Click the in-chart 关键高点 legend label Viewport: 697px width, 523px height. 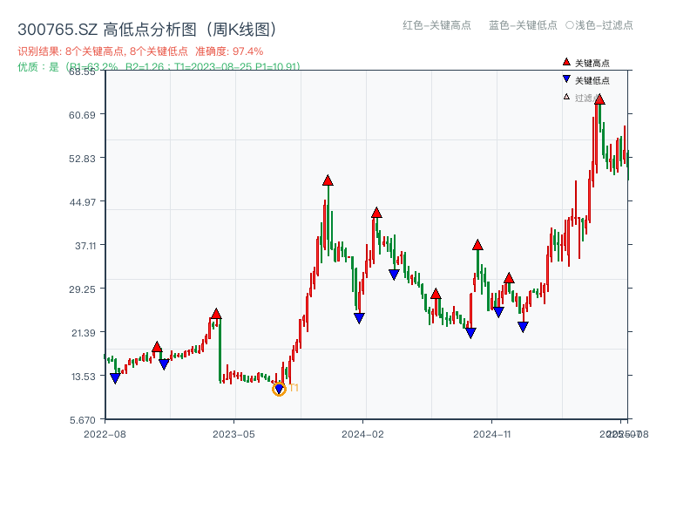tap(592, 63)
